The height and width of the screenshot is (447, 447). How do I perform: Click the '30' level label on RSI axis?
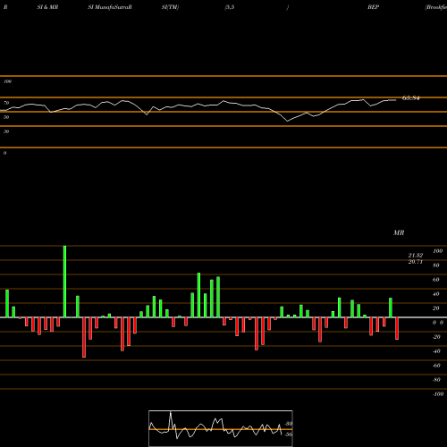click(6, 131)
